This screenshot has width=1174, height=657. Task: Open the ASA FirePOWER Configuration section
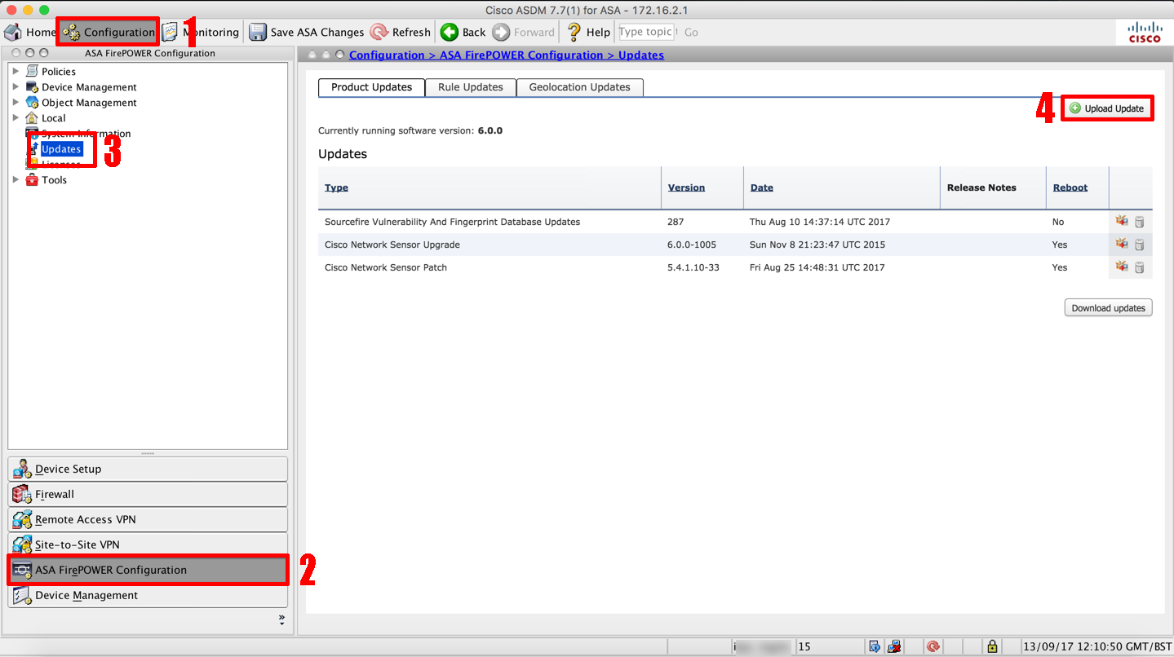point(148,570)
